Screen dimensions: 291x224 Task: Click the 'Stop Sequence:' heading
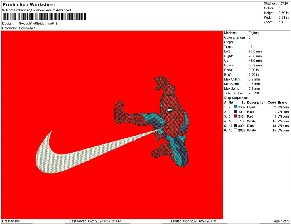tap(236, 98)
